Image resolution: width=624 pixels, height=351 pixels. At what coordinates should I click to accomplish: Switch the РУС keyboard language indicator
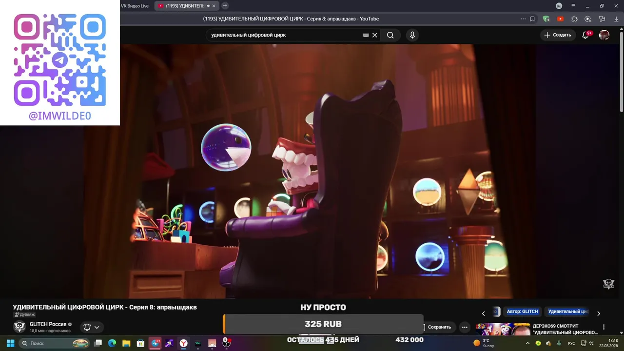pyautogui.click(x=571, y=343)
